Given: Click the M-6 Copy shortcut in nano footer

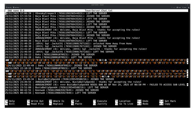Looking at the screenshot, I should [x=165, y=104].
